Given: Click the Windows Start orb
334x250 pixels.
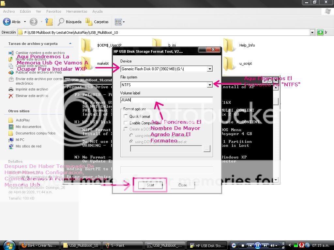Looking at the screenshot, I should point(9,245).
